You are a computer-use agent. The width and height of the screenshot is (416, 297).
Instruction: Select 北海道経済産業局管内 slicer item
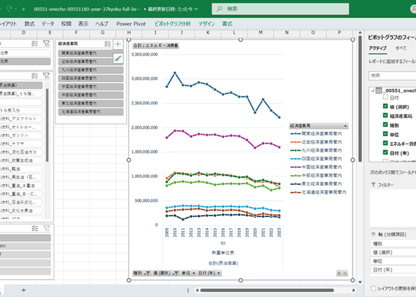coord(91,112)
